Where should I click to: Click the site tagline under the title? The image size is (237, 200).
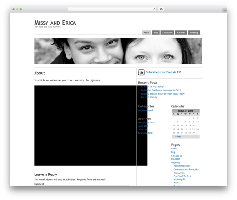(47, 27)
